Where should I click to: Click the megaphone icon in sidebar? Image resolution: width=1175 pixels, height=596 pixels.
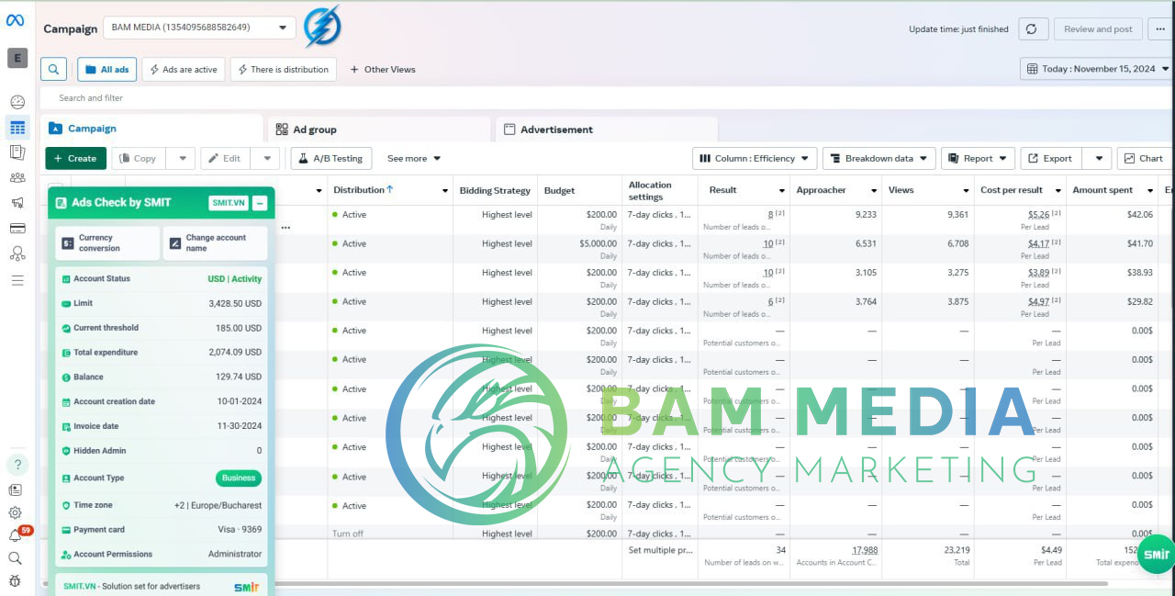click(17, 202)
